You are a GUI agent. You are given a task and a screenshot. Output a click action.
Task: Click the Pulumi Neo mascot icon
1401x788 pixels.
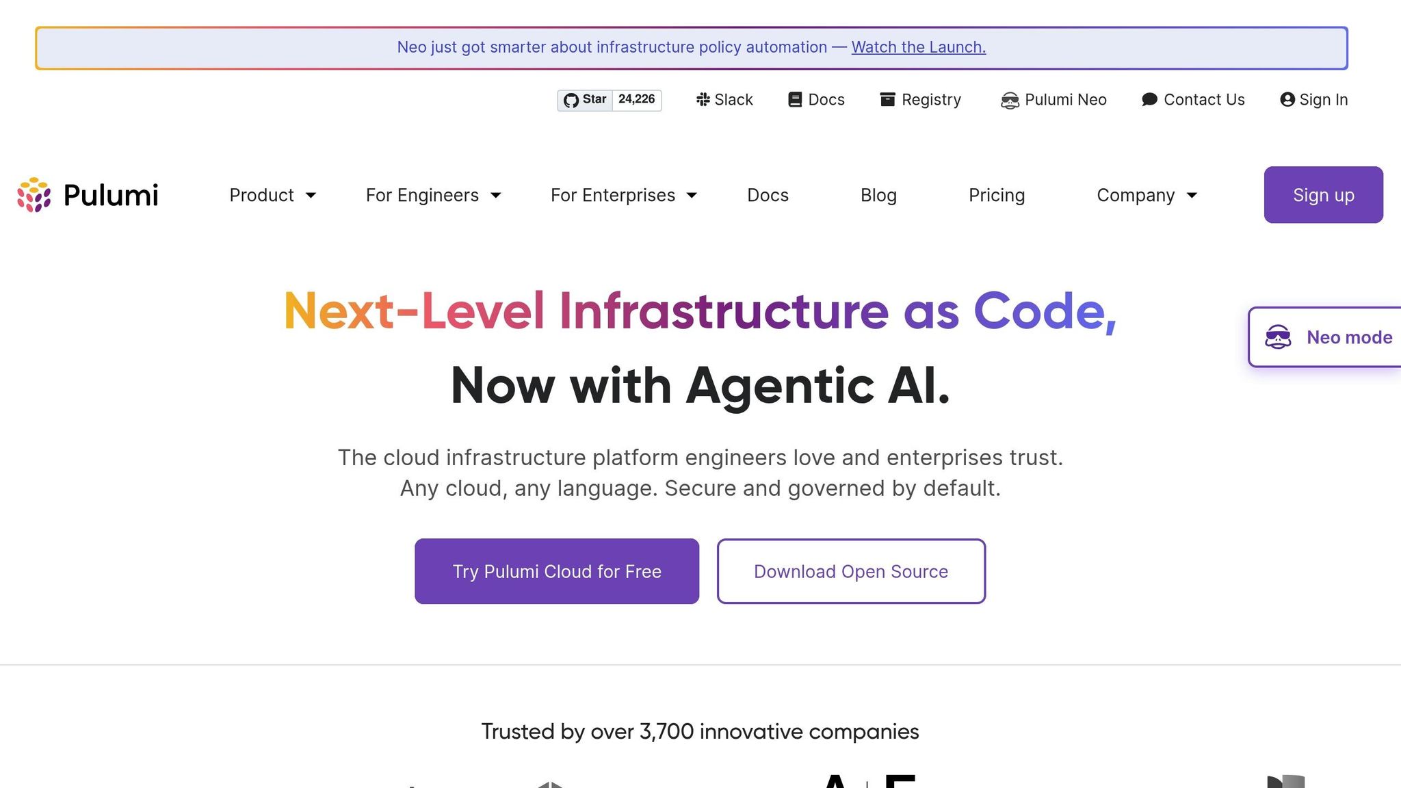(1010, 101)
